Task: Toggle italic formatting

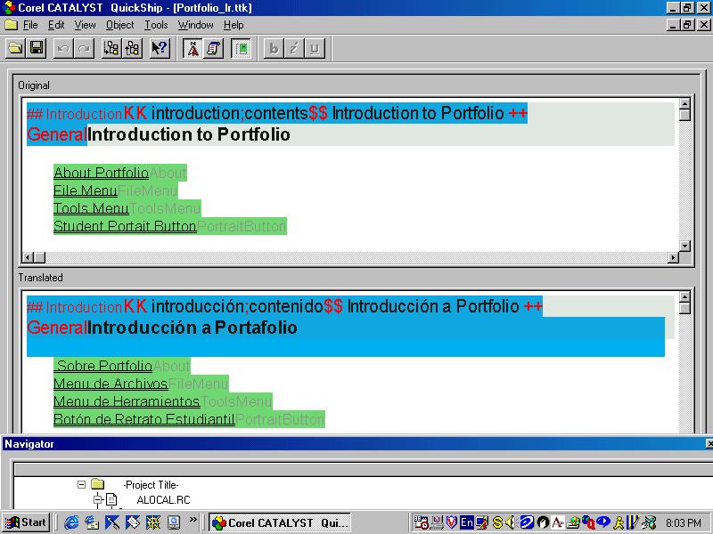Action: click(294, 48)
